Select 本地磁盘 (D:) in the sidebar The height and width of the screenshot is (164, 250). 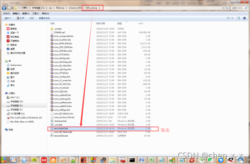(17, 101)
